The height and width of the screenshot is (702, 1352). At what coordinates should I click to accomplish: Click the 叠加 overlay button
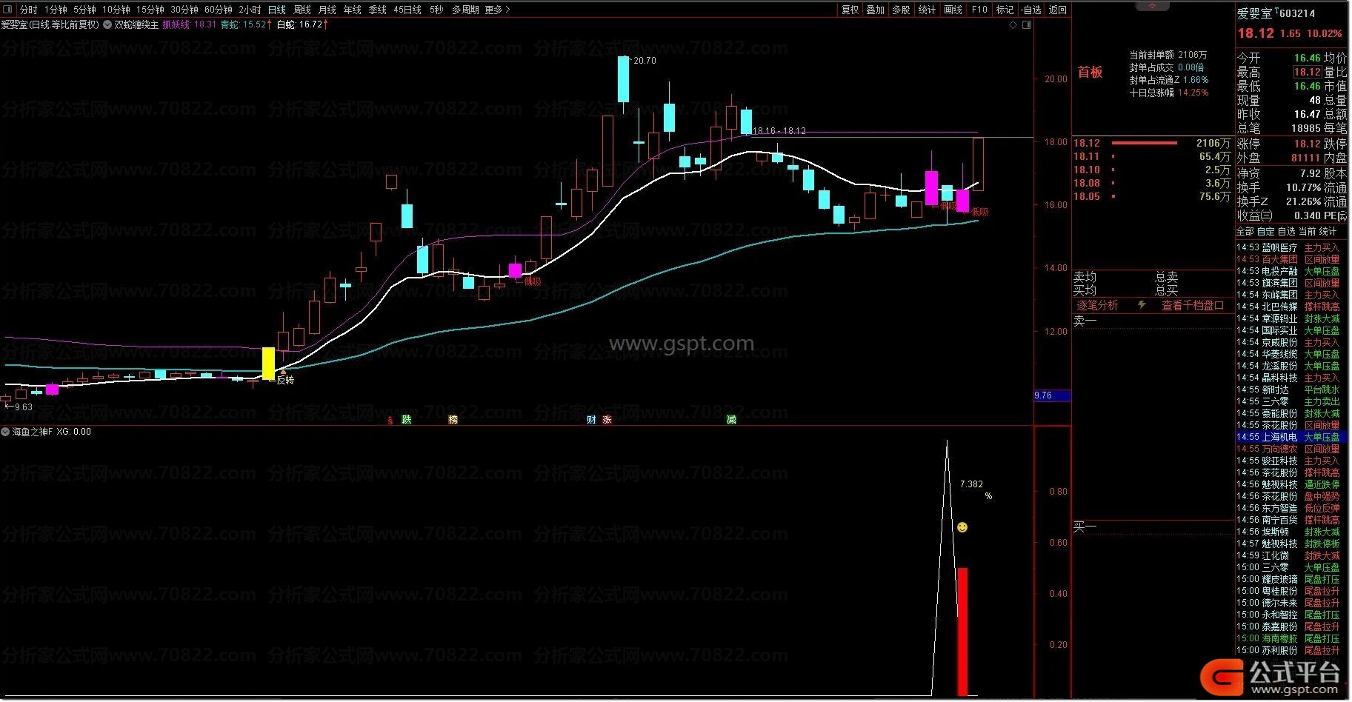click(876, 10)
